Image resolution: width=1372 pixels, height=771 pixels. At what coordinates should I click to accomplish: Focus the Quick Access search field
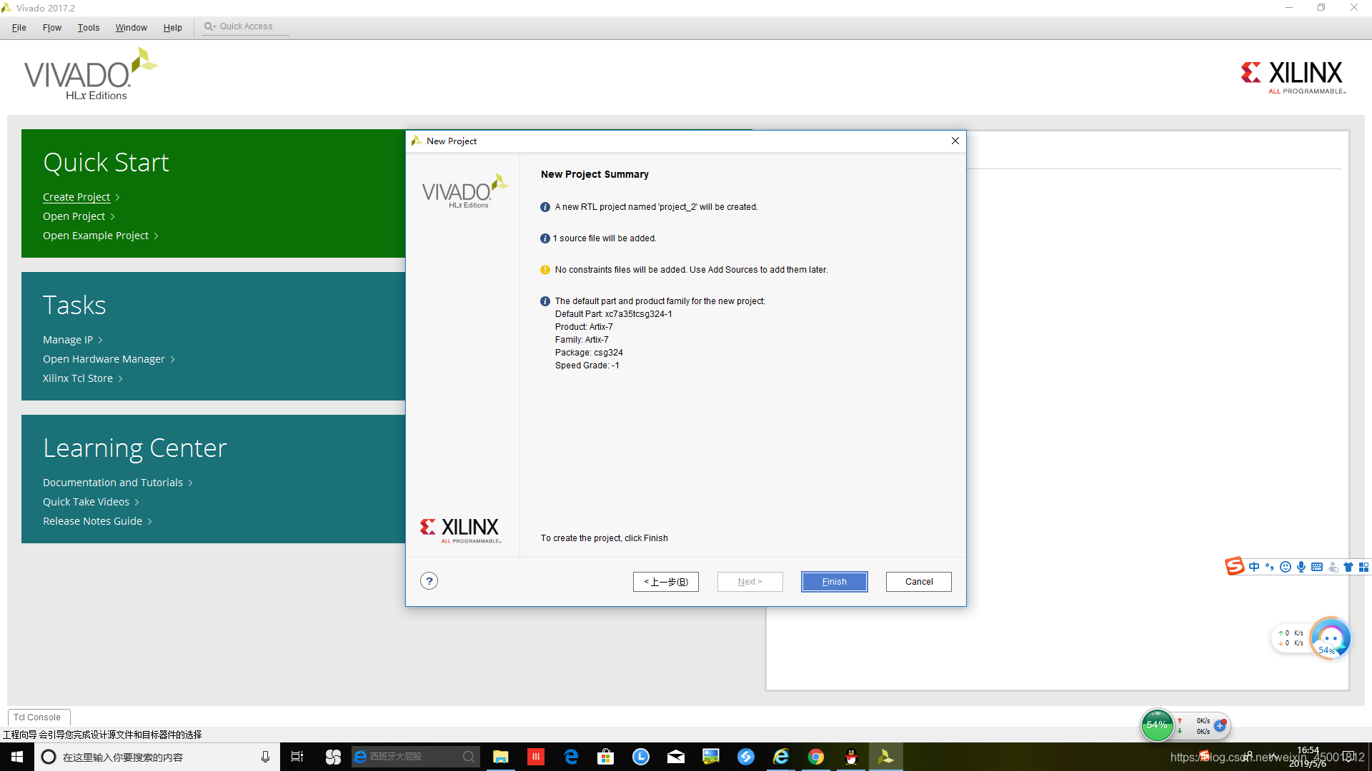[x=246, y=26]
